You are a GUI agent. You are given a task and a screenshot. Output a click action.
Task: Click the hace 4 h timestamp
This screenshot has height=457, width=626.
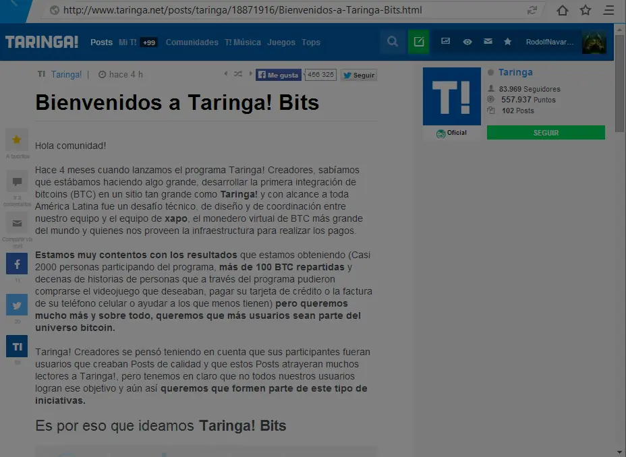click(x=125, y=75)
